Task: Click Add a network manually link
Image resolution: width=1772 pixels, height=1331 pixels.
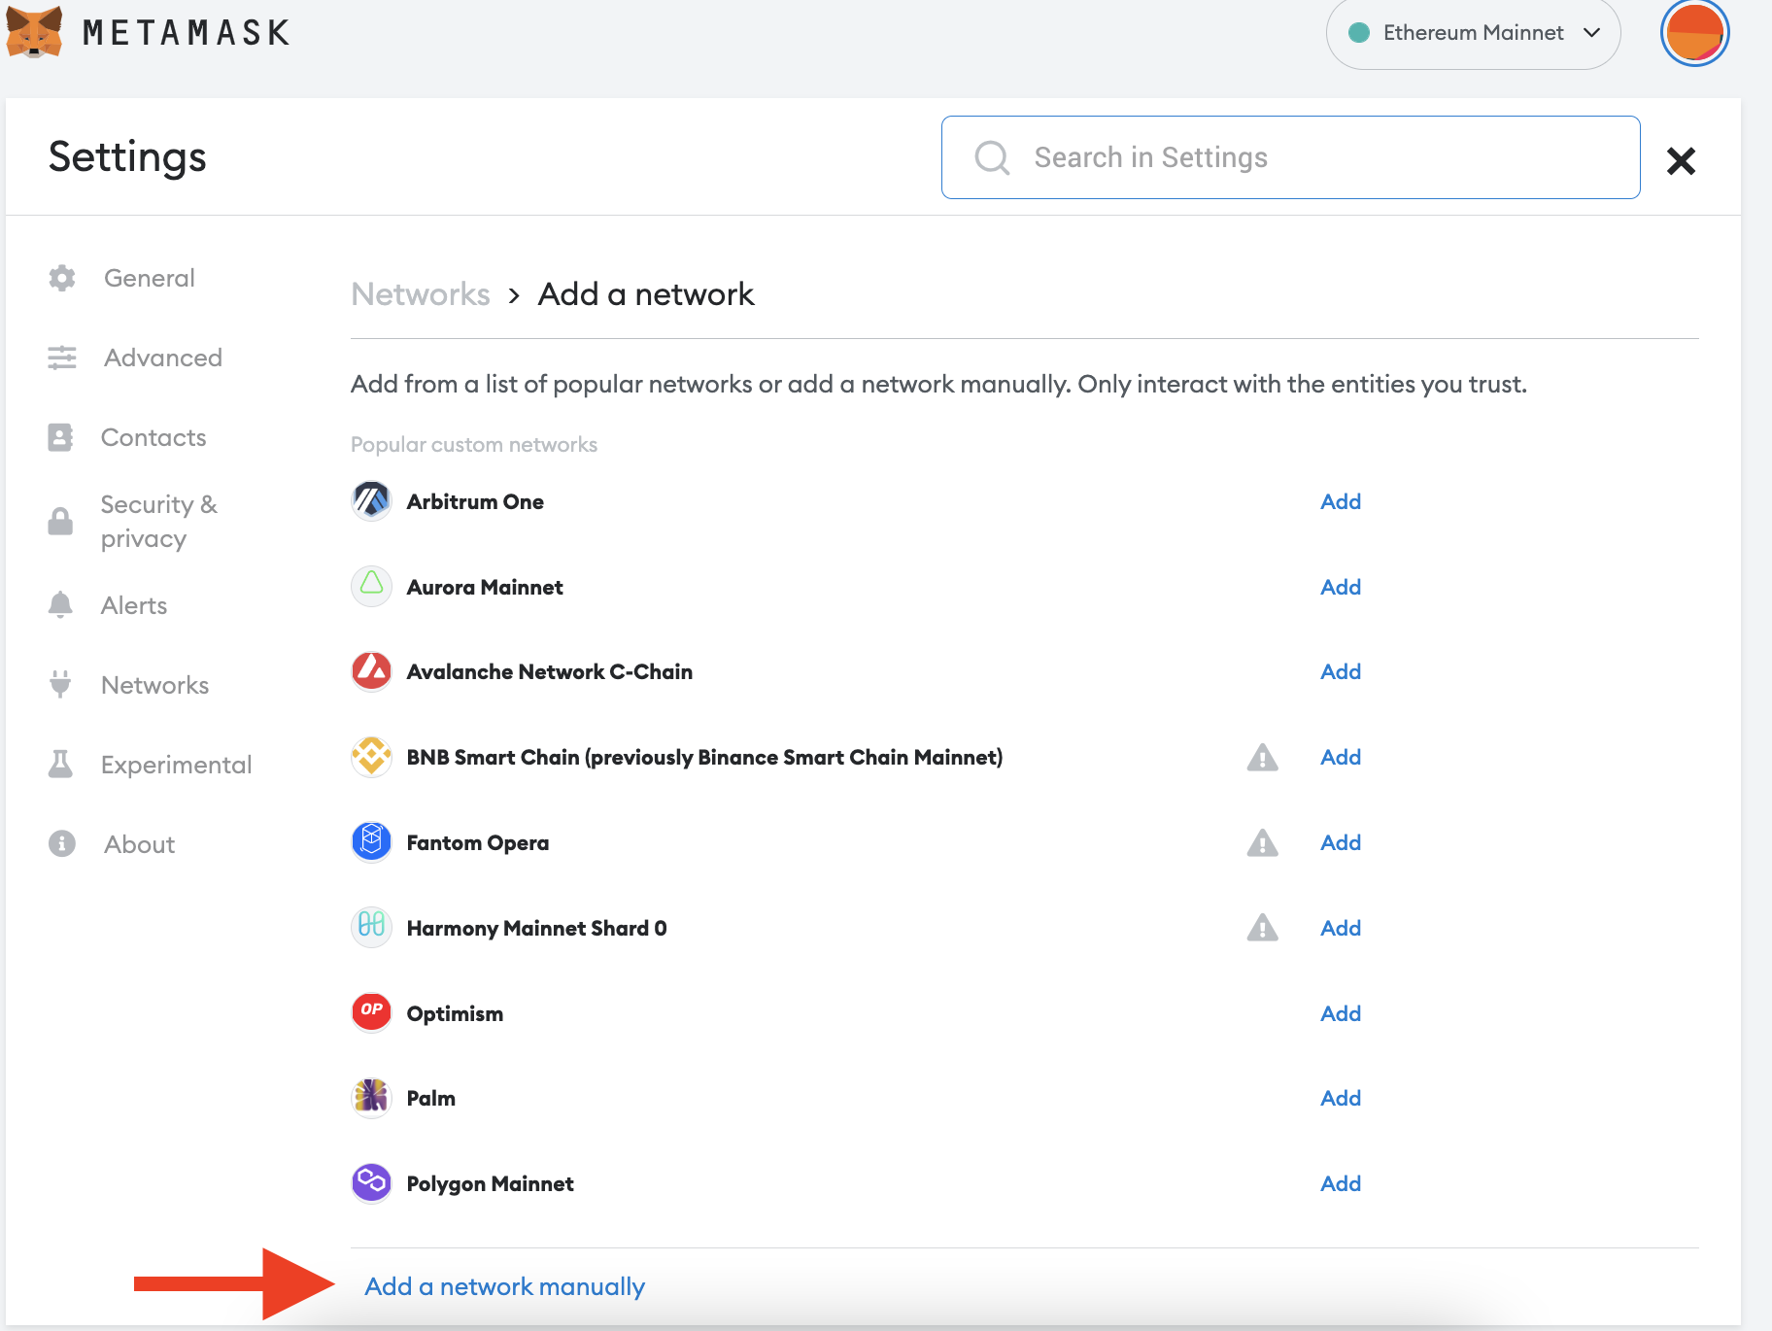Action: coord(504,1286)
